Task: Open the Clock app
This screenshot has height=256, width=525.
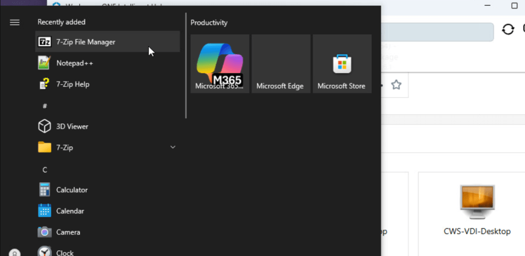Action: [65, 252]
